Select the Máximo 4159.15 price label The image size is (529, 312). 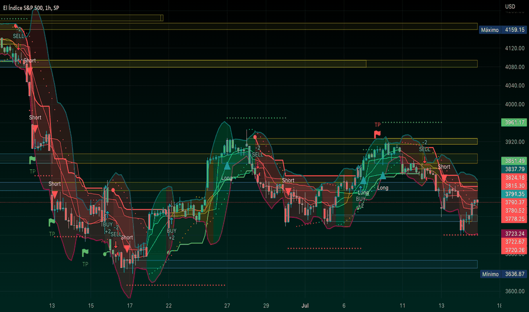click(x=503, y=29)
